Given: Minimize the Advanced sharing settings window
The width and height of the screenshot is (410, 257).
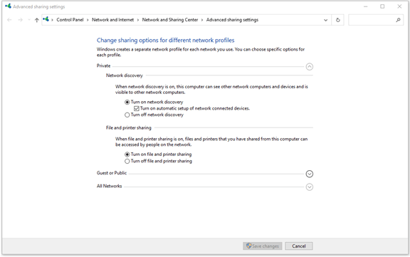Looking at the screenshot, I should (x=366, y=6).
